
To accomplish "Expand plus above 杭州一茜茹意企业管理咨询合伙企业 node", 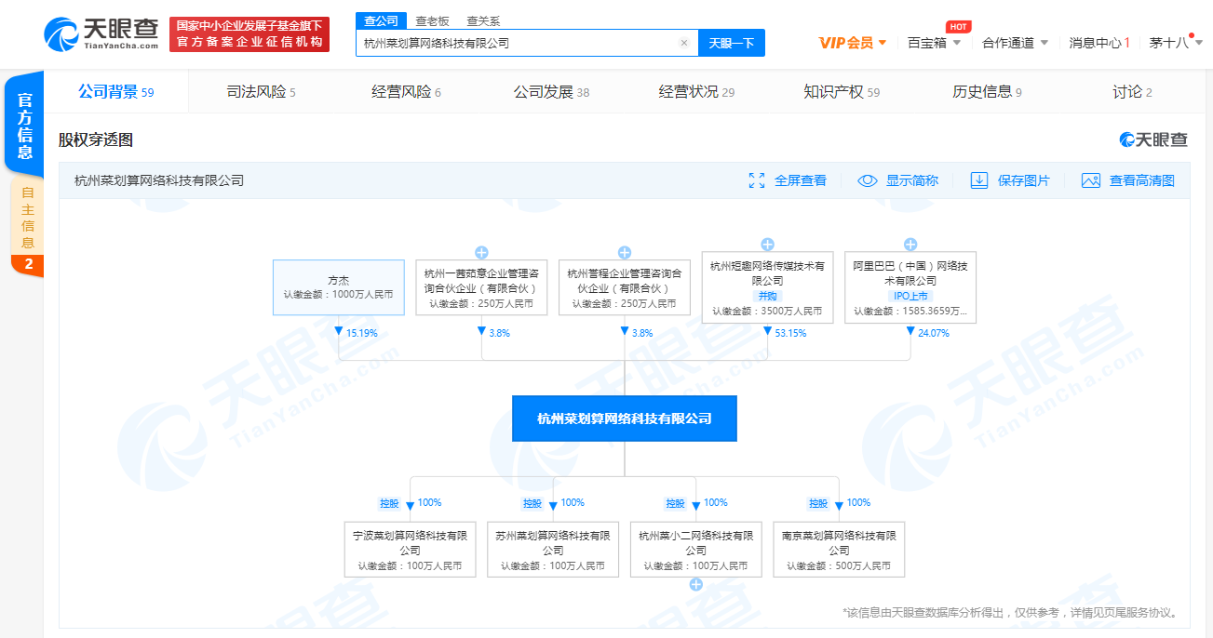I will tap(481, 252).
